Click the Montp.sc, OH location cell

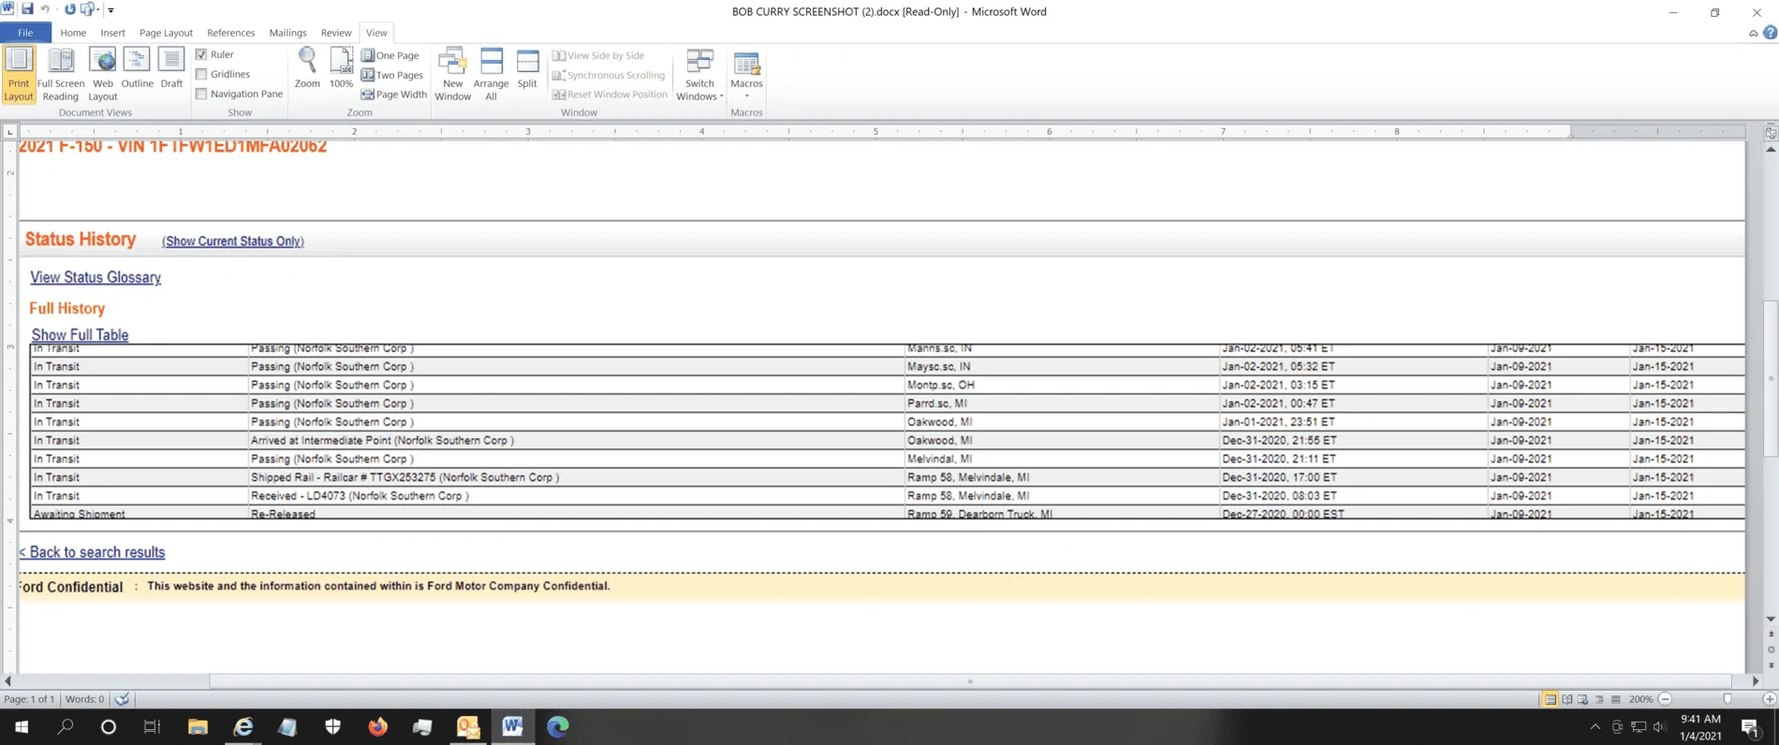(1062, 386)
